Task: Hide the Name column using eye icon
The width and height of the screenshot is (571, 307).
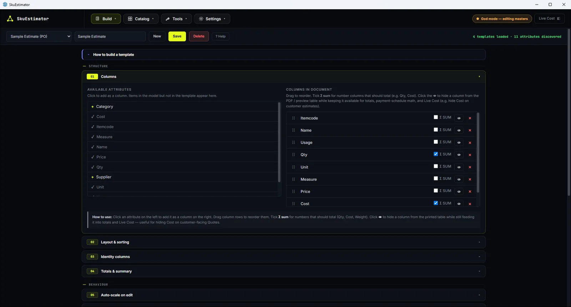Action: coord(459,130)
